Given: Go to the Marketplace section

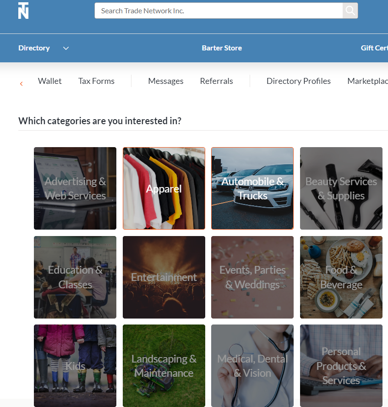Looking at the screenshot, I should 368,81.
